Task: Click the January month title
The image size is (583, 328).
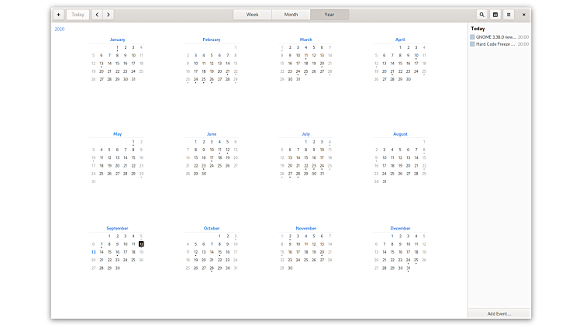Action: point(117,40)
